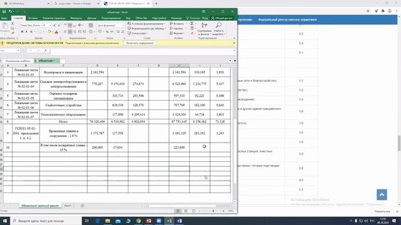Open the font size drop-down
The width and height of the screenshot is (401, 225).
click(50, 25)
